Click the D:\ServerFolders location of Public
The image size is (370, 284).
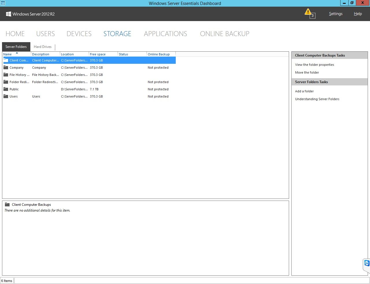coord(74,89)
